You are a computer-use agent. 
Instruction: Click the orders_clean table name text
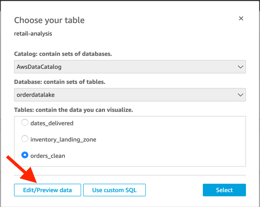coord(48,156)
